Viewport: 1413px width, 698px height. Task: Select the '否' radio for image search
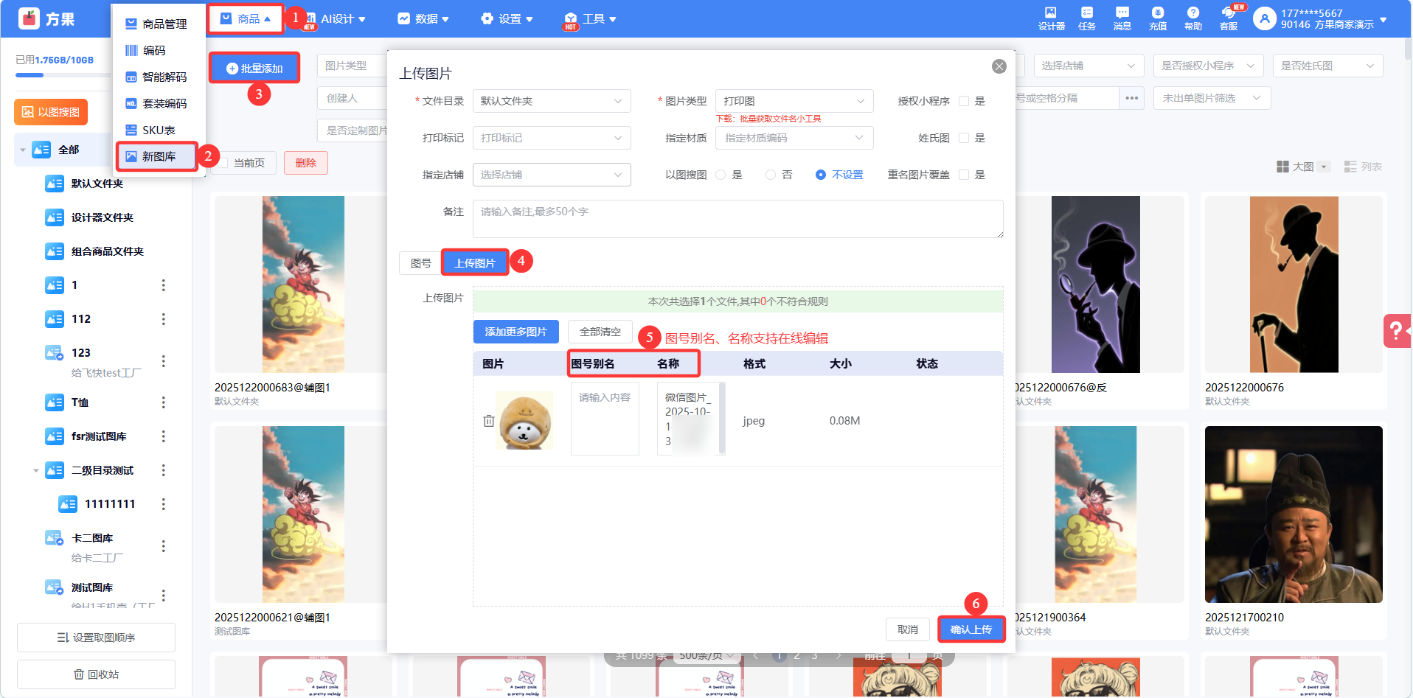(771, 175)
